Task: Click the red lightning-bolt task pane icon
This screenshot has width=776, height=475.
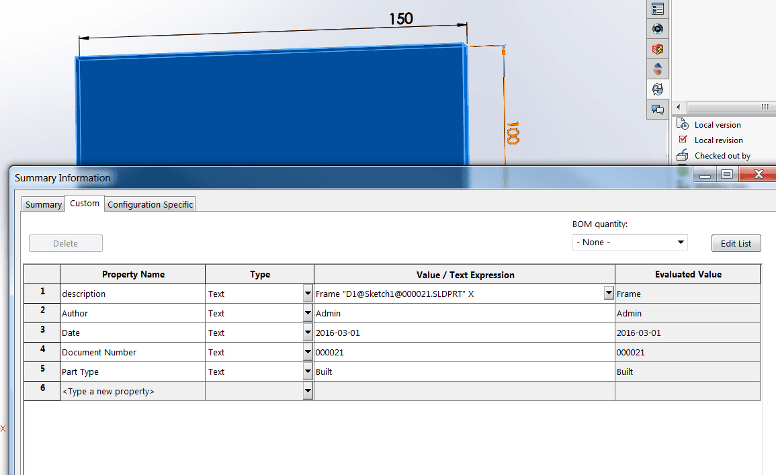Action: pyautogui.click(x=658, y=49)
